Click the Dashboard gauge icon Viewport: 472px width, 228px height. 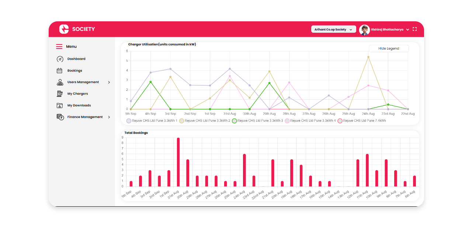(x=60, y=59)
